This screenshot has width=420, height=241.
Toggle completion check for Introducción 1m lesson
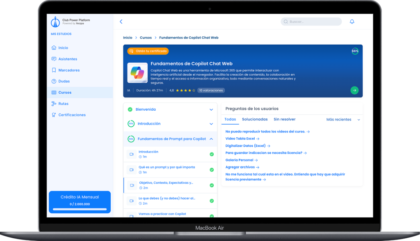coord(212,155)
